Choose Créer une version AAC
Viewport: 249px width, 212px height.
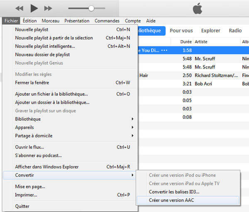[188, 200]
